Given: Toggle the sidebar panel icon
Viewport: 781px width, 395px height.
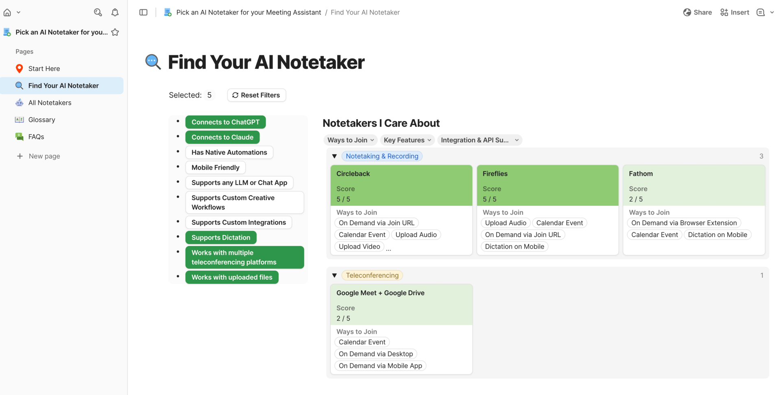Looking at the screenshot, I should [x=143, y=13].
